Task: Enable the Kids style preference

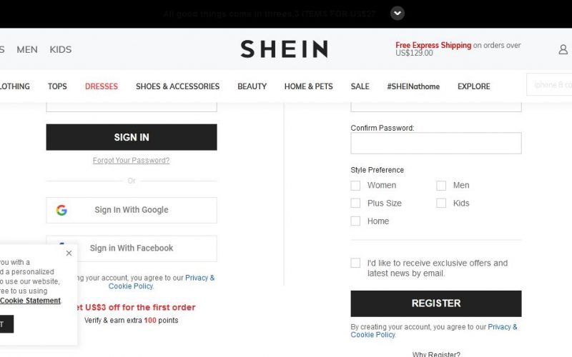Action: pos(441,203)
